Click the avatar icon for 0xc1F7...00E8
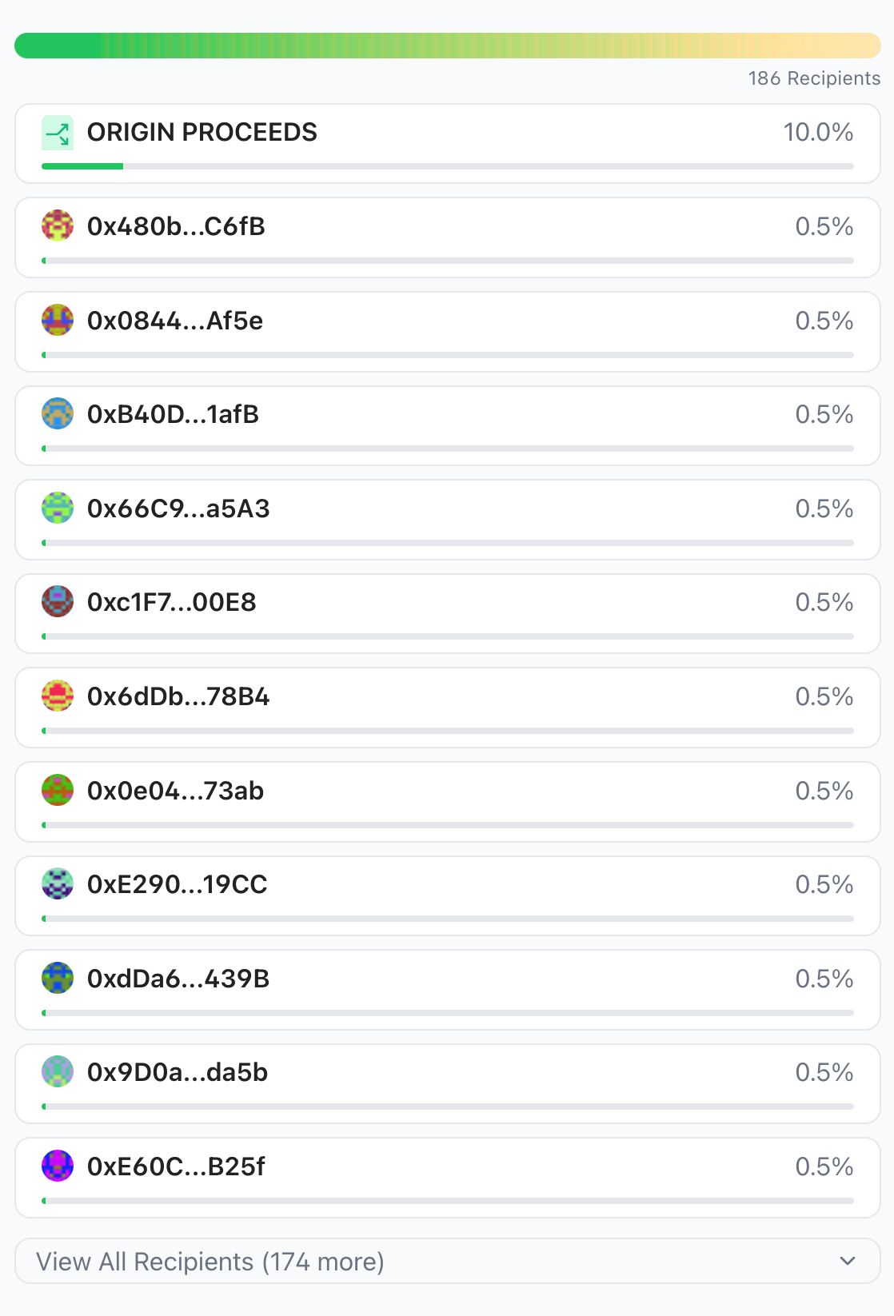 click(58, 602)
